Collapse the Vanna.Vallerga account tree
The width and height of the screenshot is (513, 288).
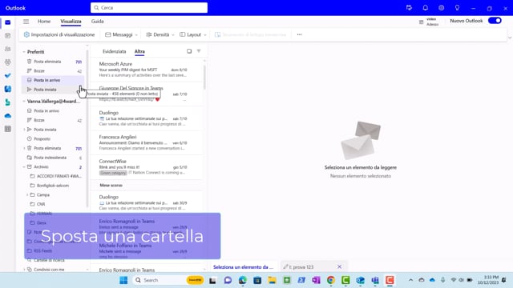(x=24, y=102)
